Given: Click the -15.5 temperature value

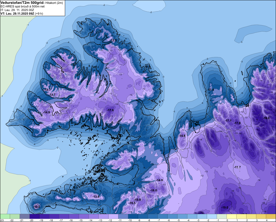Looking at the screenshot, I should [132, 203].
